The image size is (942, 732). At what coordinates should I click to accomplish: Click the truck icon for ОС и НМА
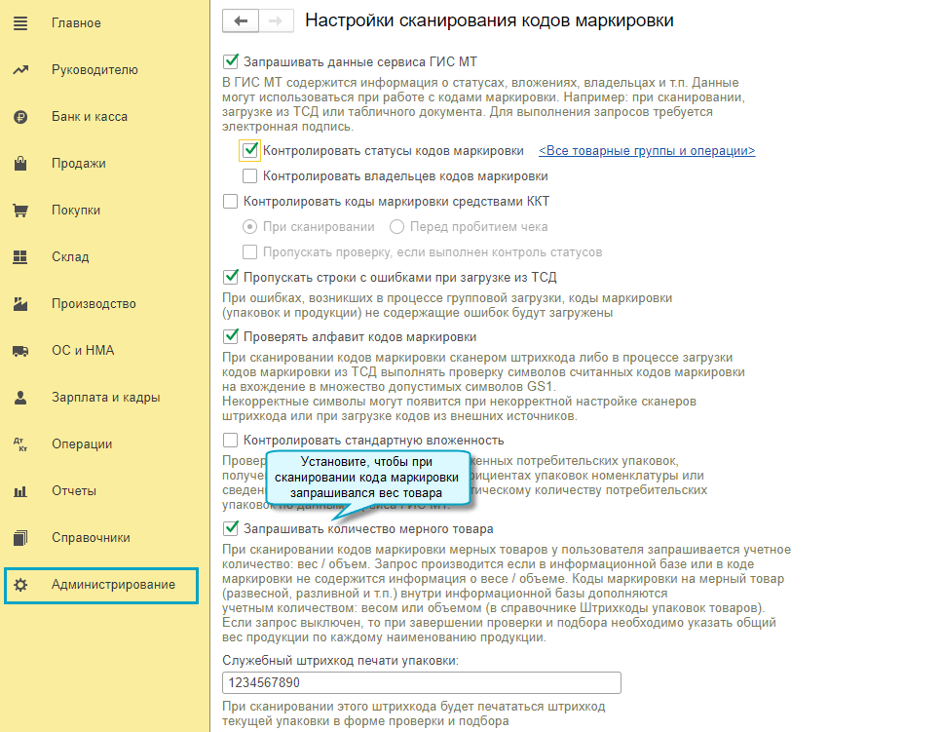20,351
